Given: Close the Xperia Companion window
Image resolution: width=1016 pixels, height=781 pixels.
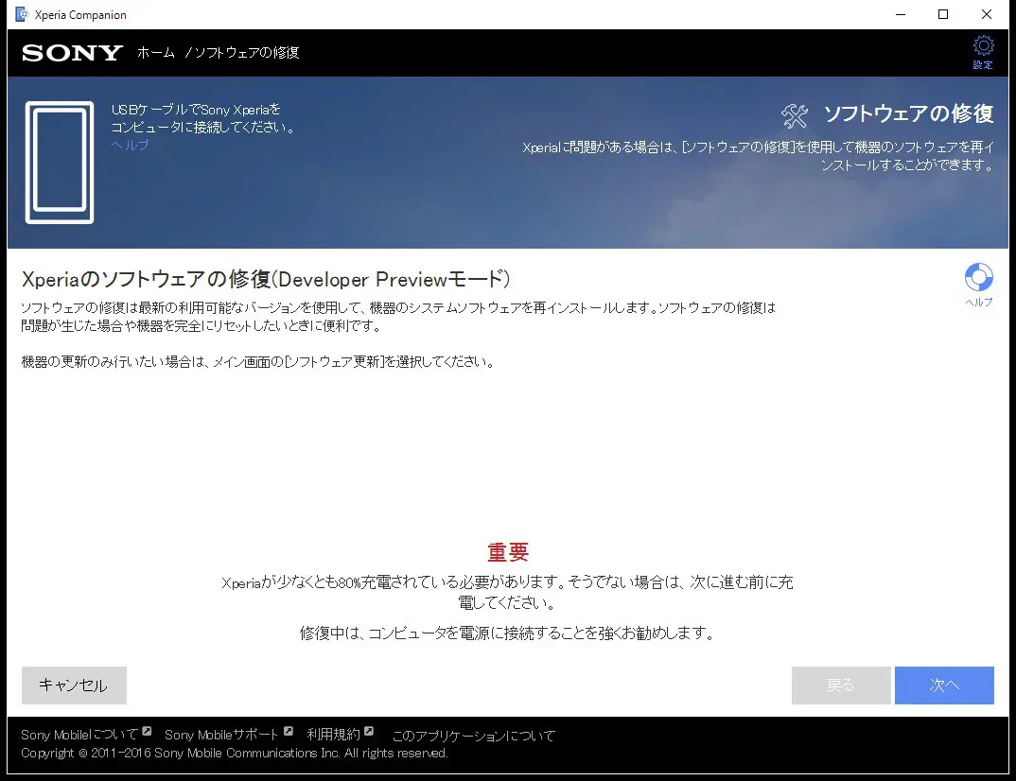Looking at the screenshot, I should coord(986,14).
